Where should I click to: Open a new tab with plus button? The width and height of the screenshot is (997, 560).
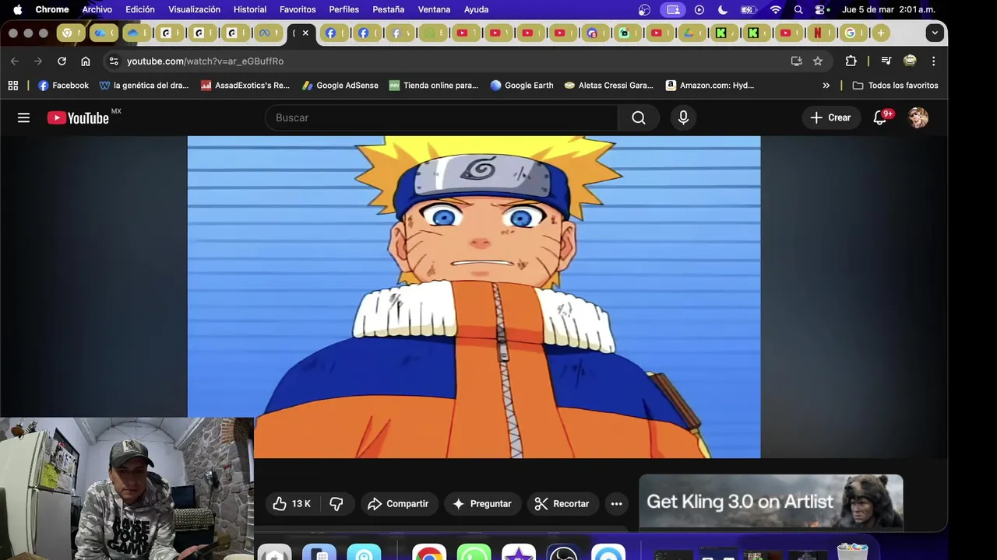point(880,33)
